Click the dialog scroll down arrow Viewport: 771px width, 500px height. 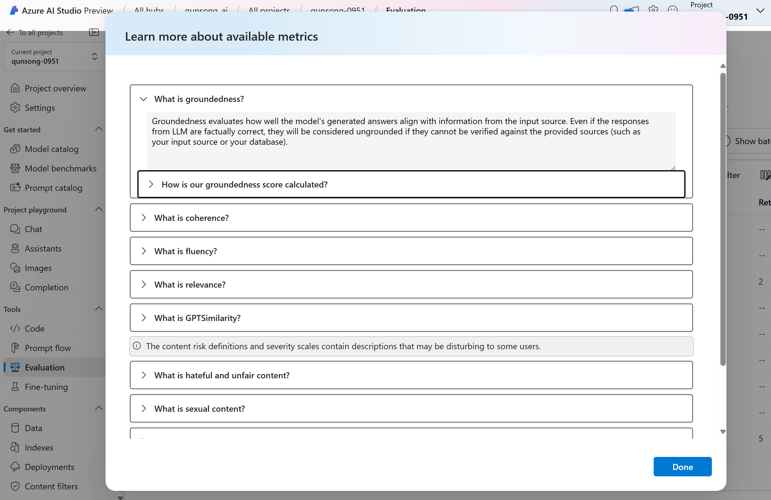[723, 432]
